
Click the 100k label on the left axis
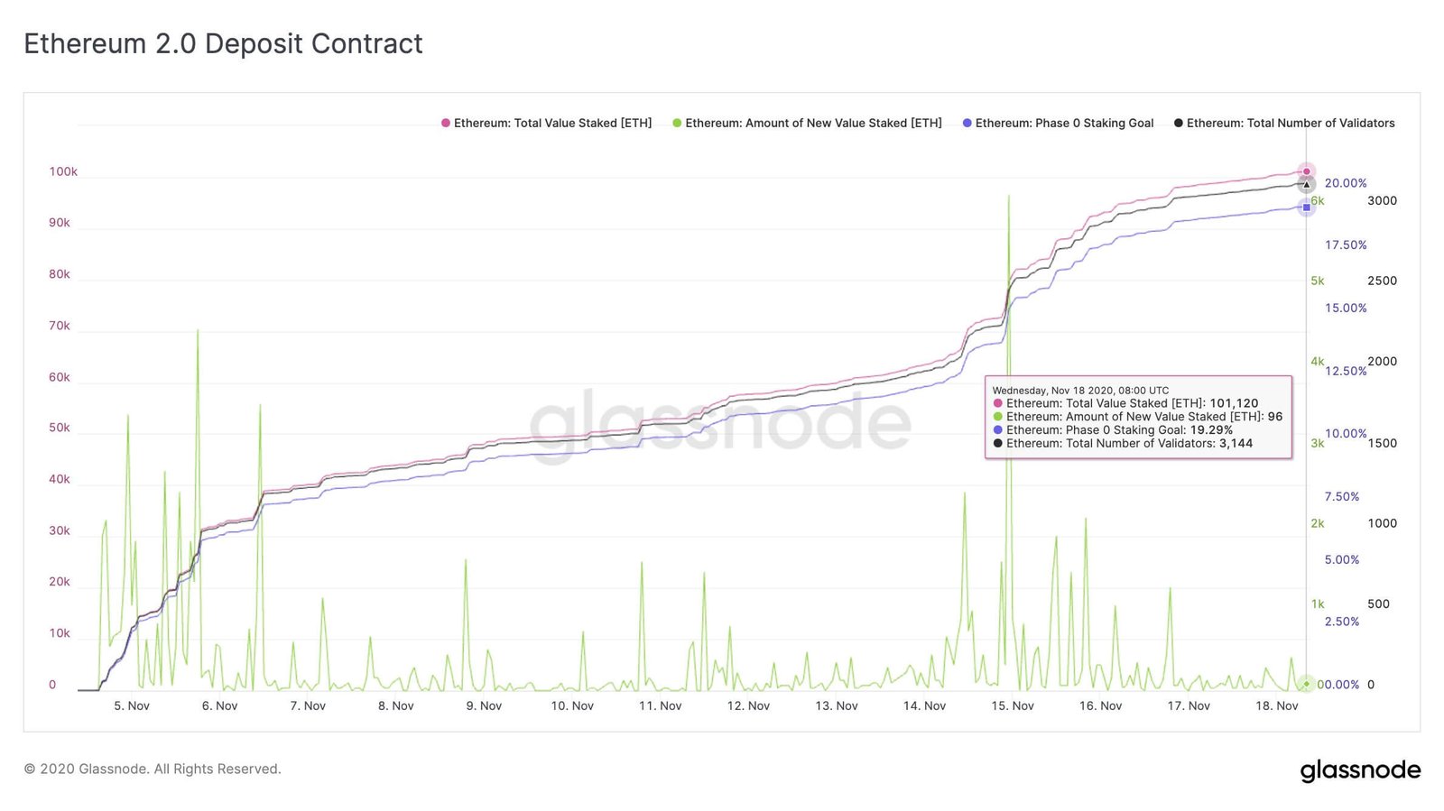pyautogui.click(x=63, y=171)
